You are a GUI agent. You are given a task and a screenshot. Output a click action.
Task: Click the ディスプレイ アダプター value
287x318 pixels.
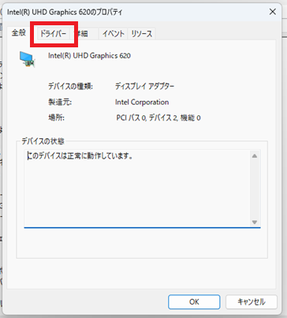145,86
